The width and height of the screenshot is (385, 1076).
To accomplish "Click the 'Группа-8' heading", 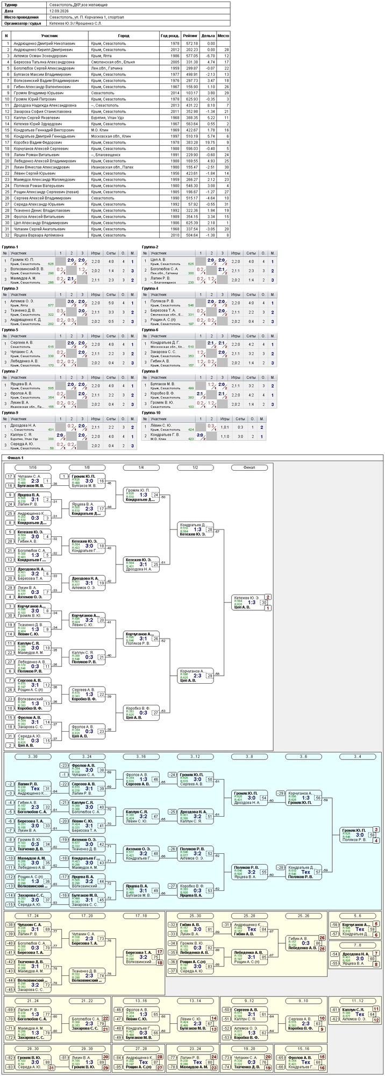I will point(150,371).
